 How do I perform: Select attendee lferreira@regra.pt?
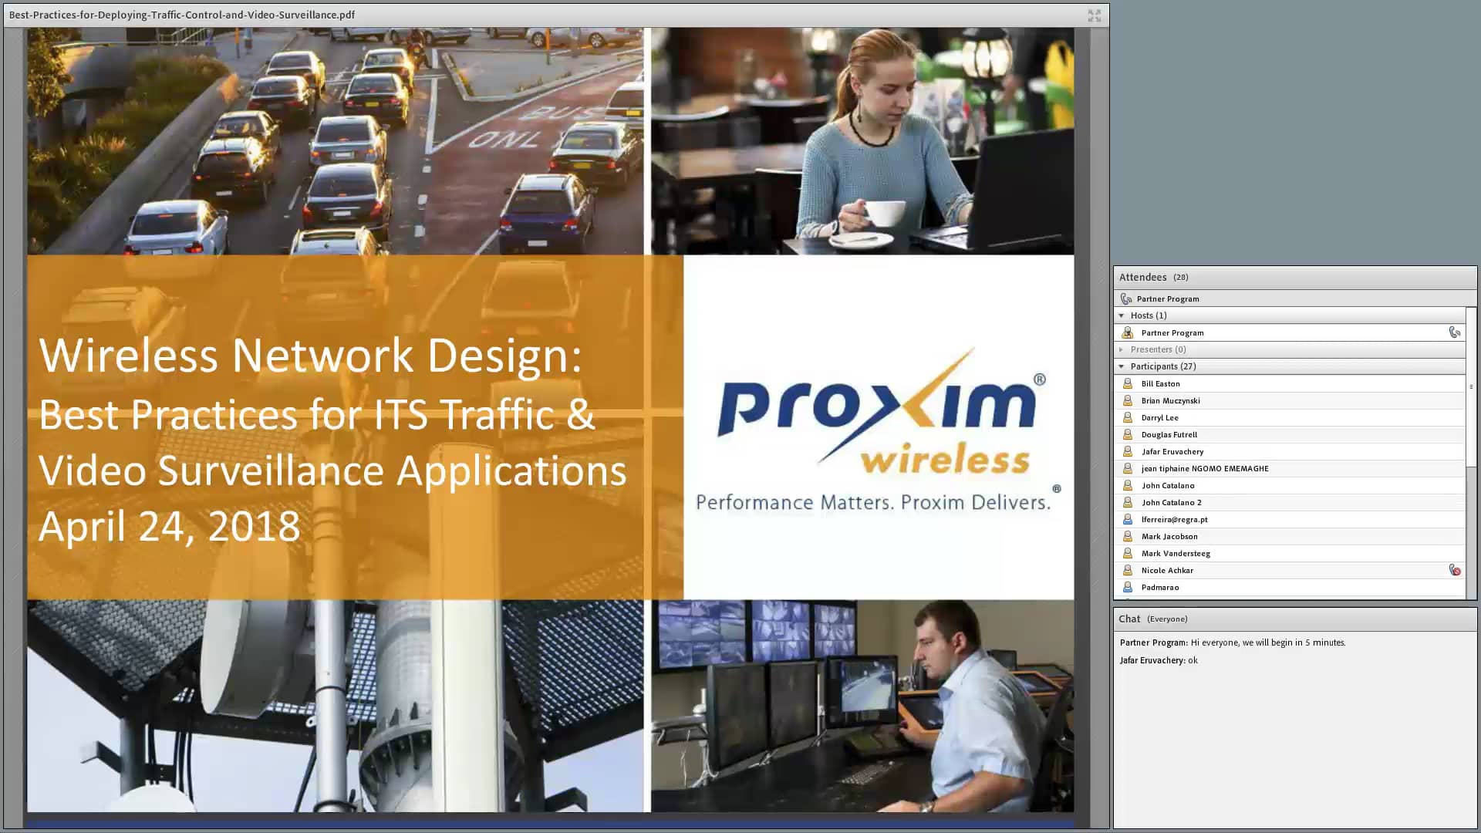point(1290,519)
